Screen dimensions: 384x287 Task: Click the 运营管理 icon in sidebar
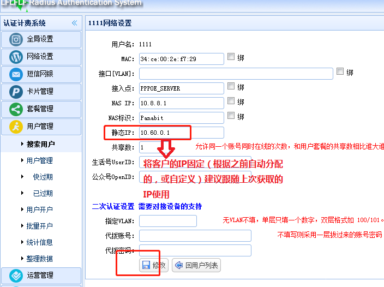[x=16, y=276]
